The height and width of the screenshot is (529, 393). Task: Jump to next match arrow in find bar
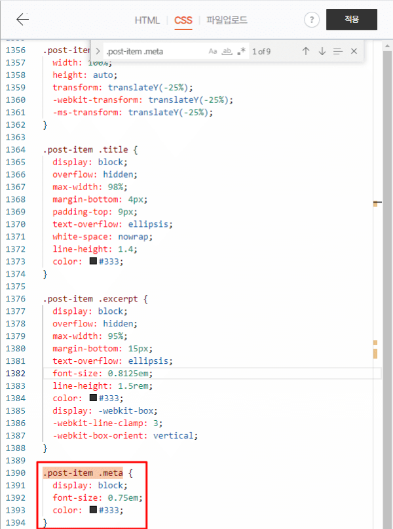[x=322, y=51]
